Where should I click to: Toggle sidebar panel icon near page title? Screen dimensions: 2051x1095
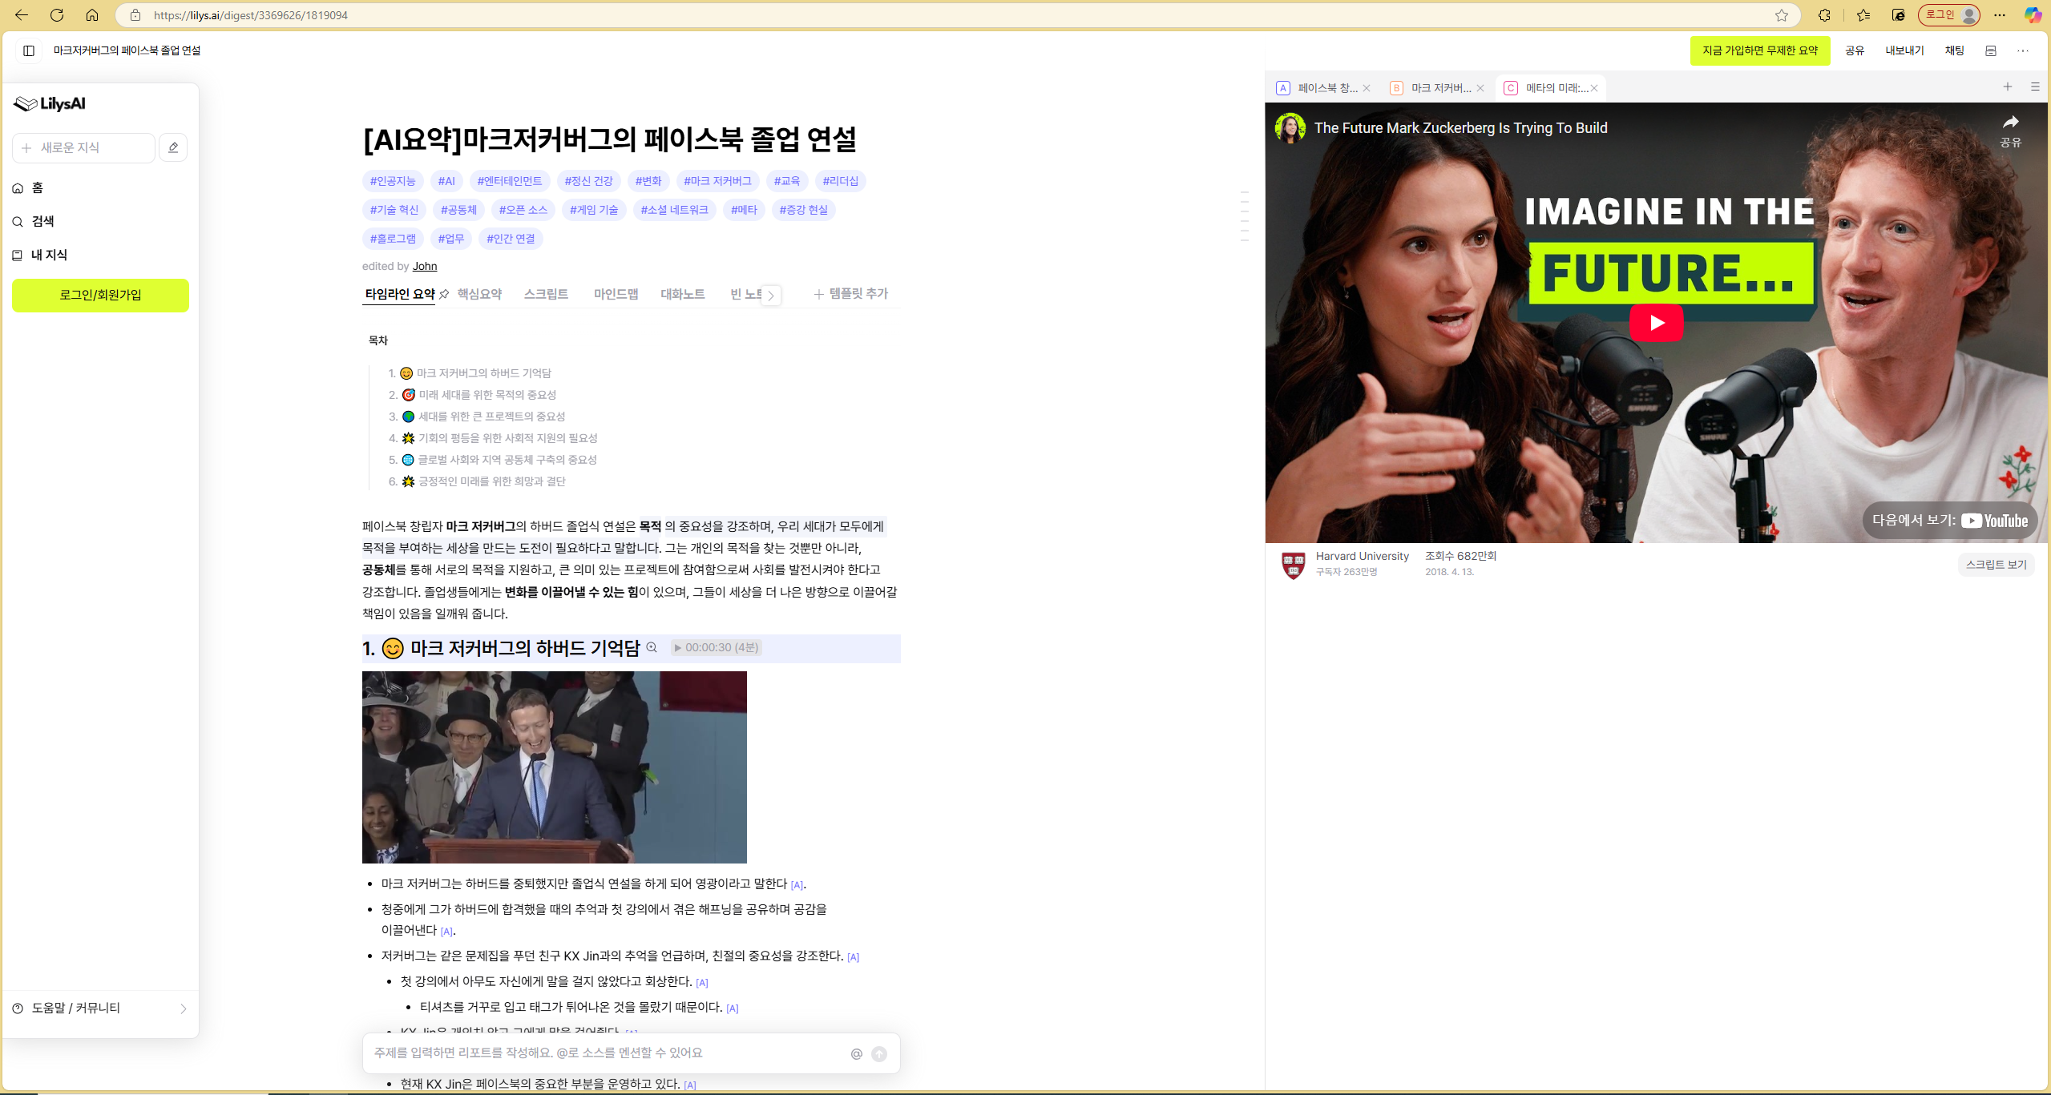click(x=29, y=50)
